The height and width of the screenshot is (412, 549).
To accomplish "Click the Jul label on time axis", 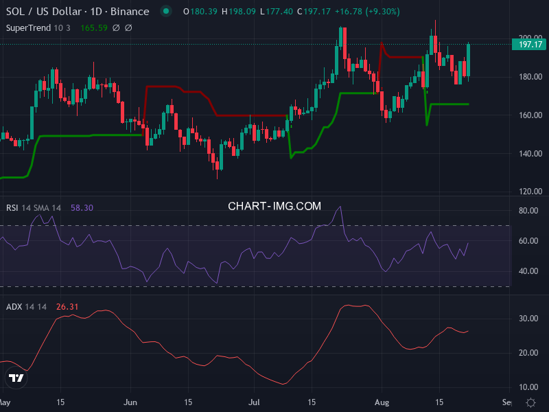I will (254, 402).
